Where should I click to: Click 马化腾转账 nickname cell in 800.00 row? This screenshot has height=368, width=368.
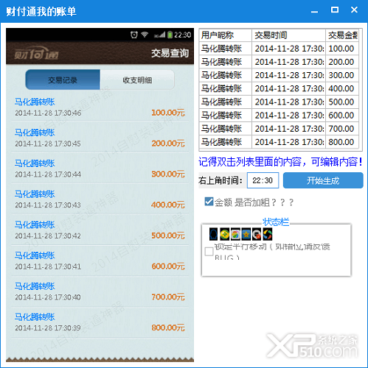coord(226,142)
